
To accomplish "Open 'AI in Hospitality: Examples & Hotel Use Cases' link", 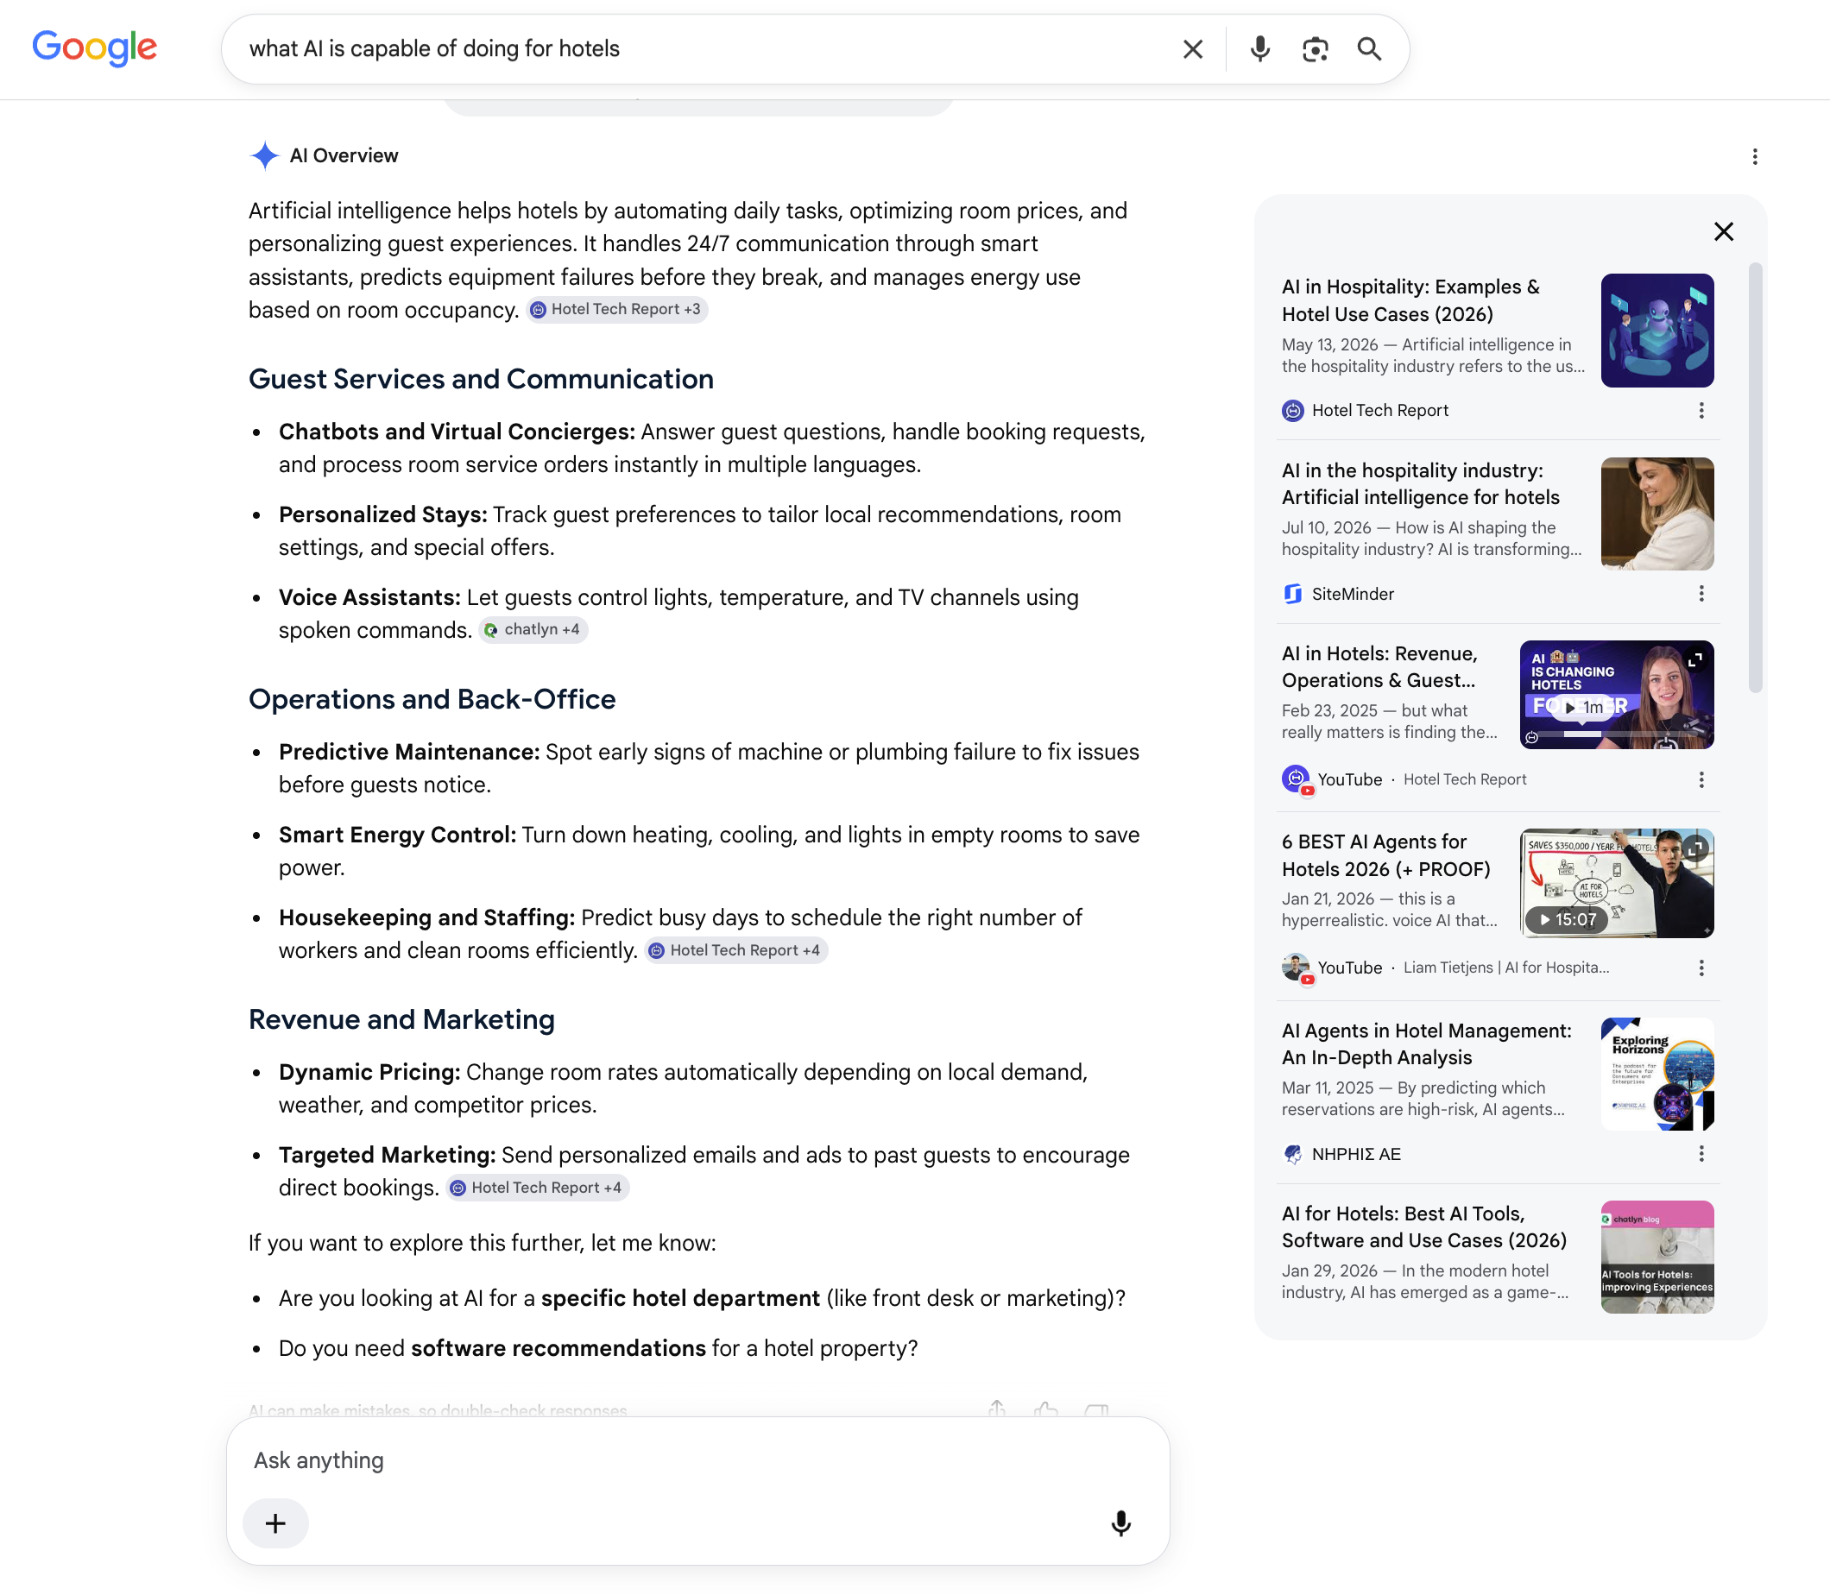I will coord(1410,301).
